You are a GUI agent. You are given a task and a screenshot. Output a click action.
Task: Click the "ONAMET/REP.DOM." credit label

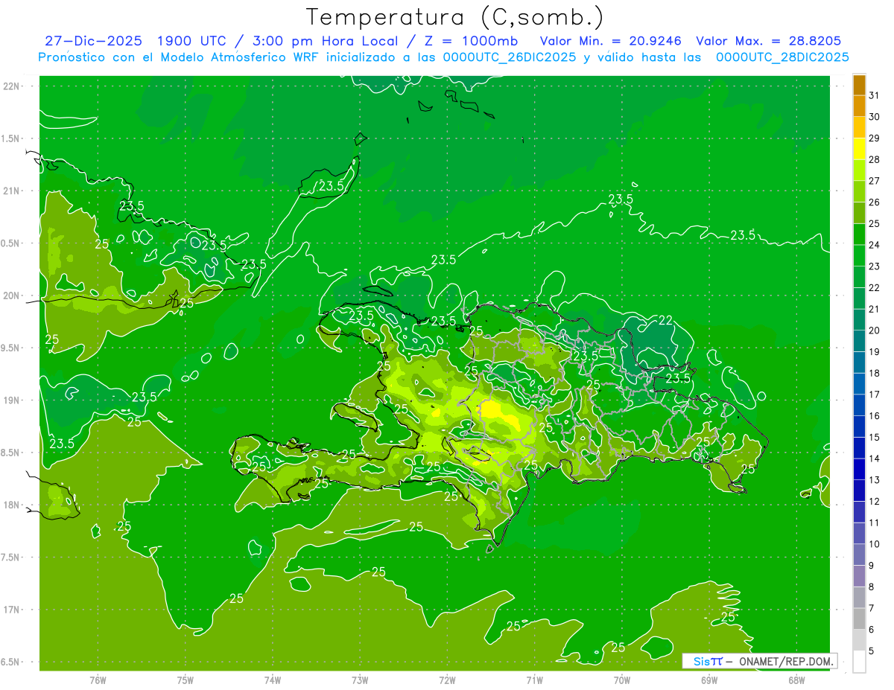tap(785, 661)
